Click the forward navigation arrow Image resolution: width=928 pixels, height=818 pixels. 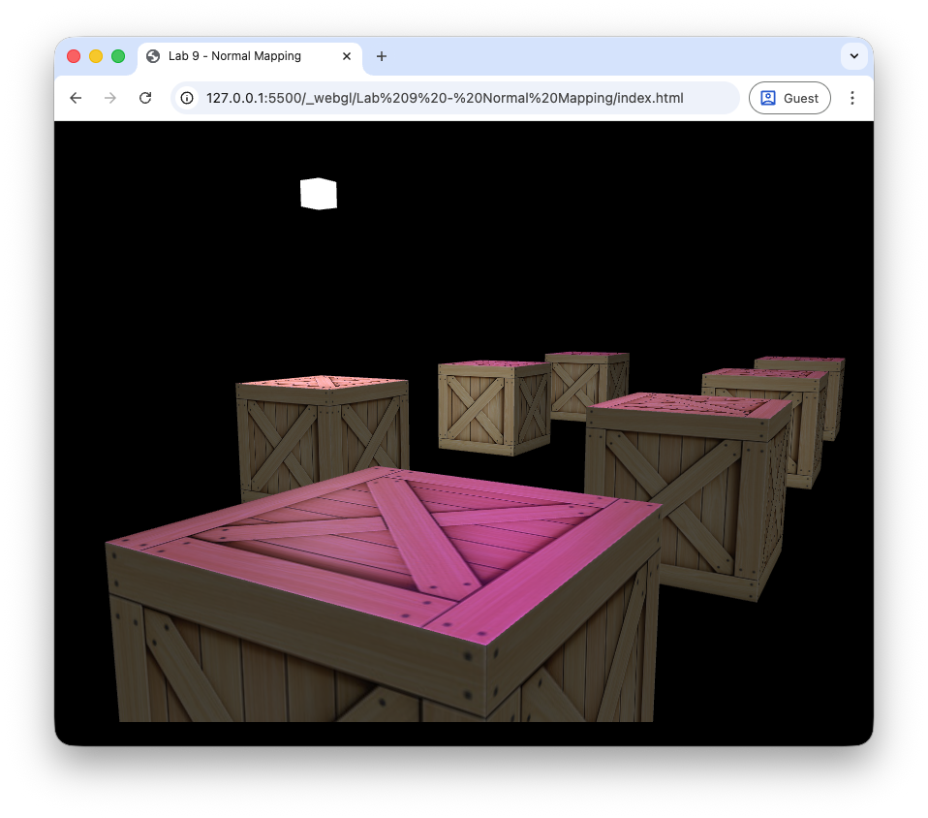coord(110,98)
